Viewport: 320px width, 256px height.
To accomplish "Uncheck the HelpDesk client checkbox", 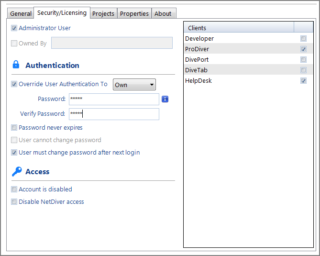I will point(303,81).
